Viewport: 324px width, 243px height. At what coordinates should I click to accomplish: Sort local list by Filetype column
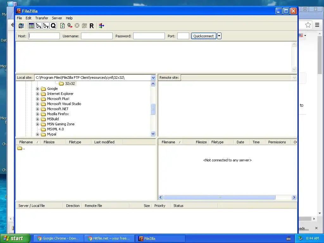[78, 142]
